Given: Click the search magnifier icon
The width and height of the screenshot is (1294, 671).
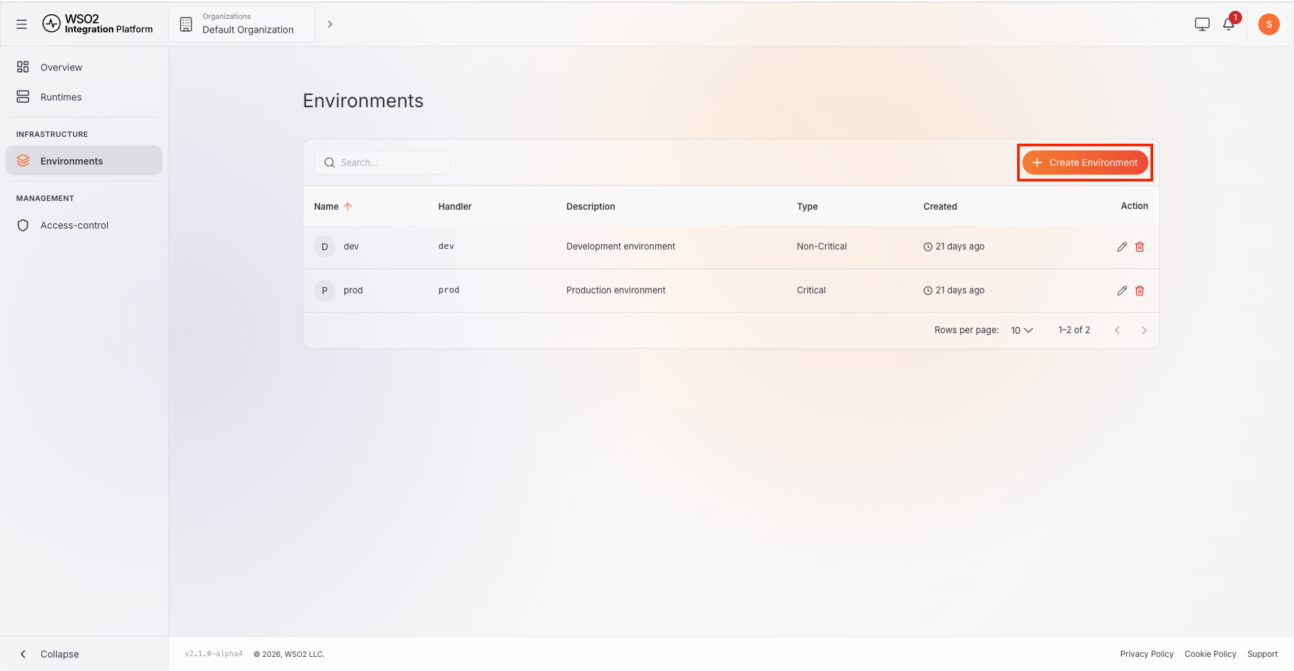Looking at the screenshot, I should coord(330,163).
